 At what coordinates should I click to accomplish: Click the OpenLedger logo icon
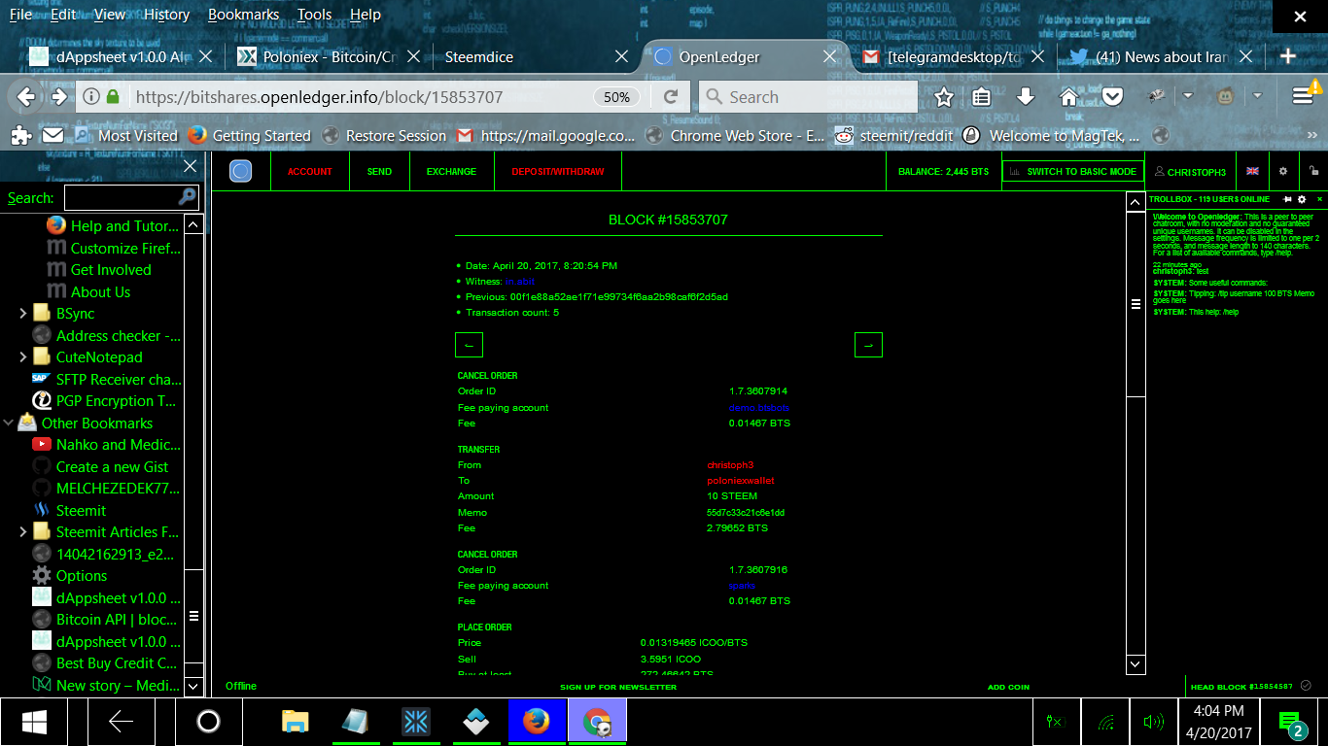241,171
